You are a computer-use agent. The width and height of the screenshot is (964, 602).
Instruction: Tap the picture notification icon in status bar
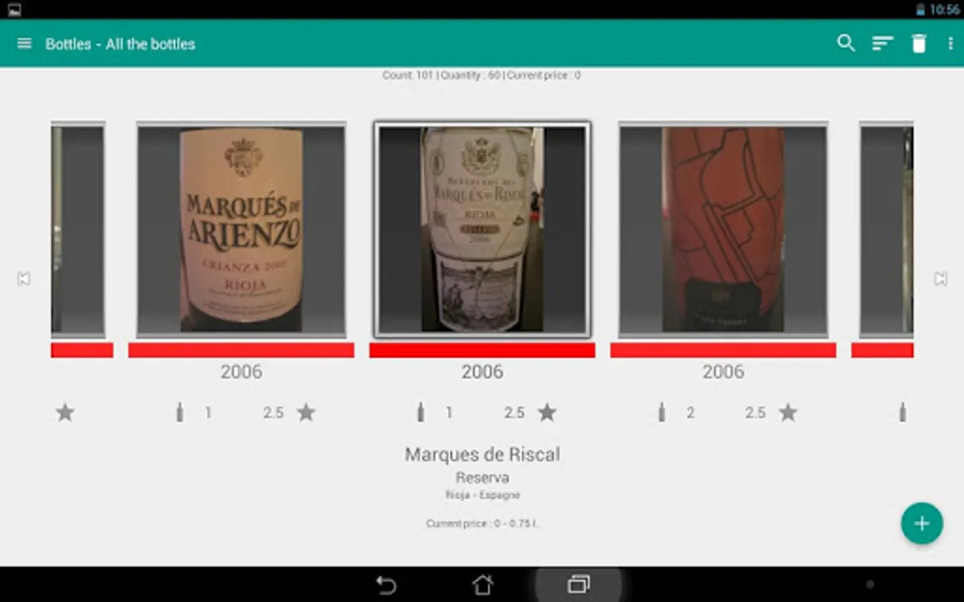(x=14, y=9)
